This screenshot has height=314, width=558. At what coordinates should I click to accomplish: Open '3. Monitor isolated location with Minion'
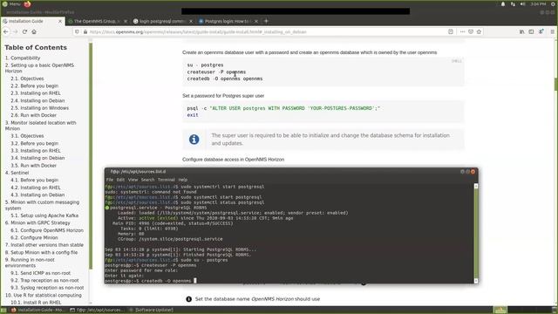coord(41,126)
